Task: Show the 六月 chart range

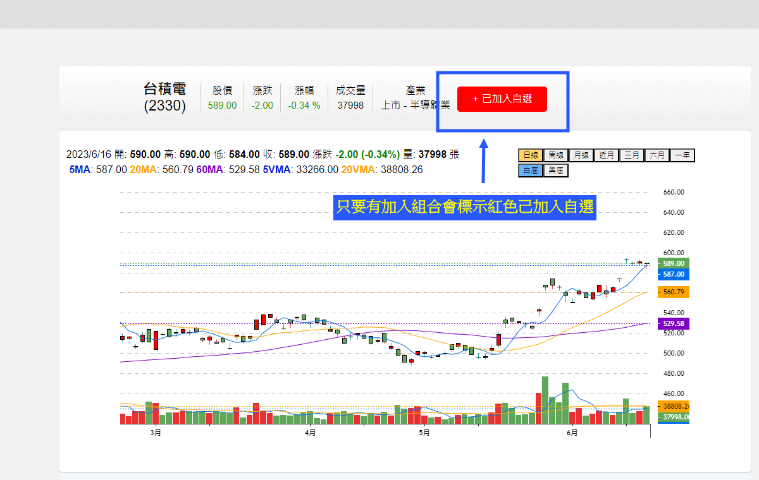Action: (657, 155)
